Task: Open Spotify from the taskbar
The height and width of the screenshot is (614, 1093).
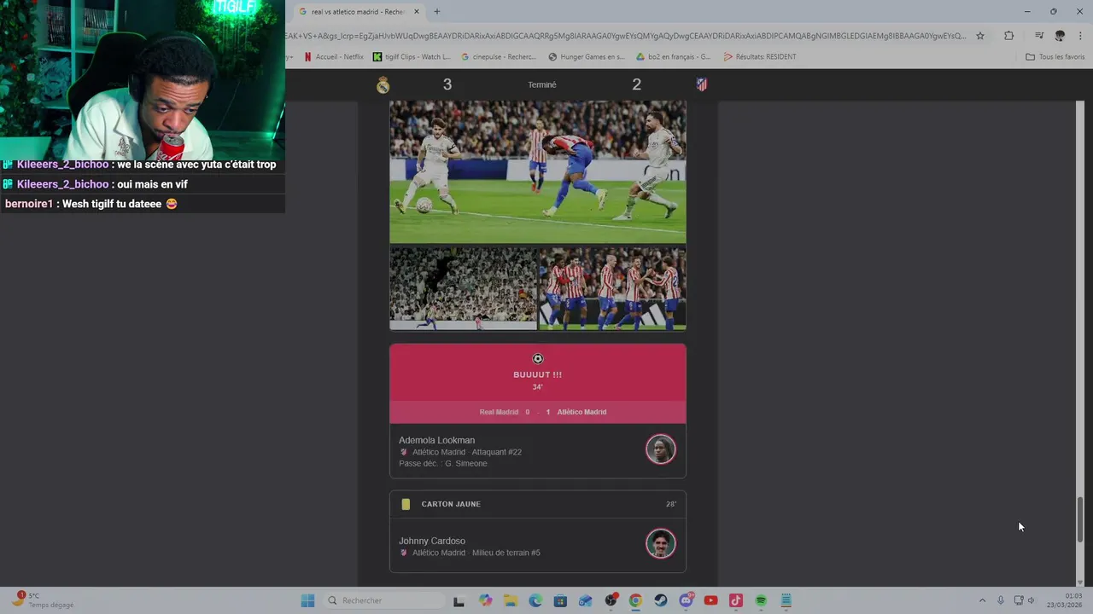Action: pos(761,600)
